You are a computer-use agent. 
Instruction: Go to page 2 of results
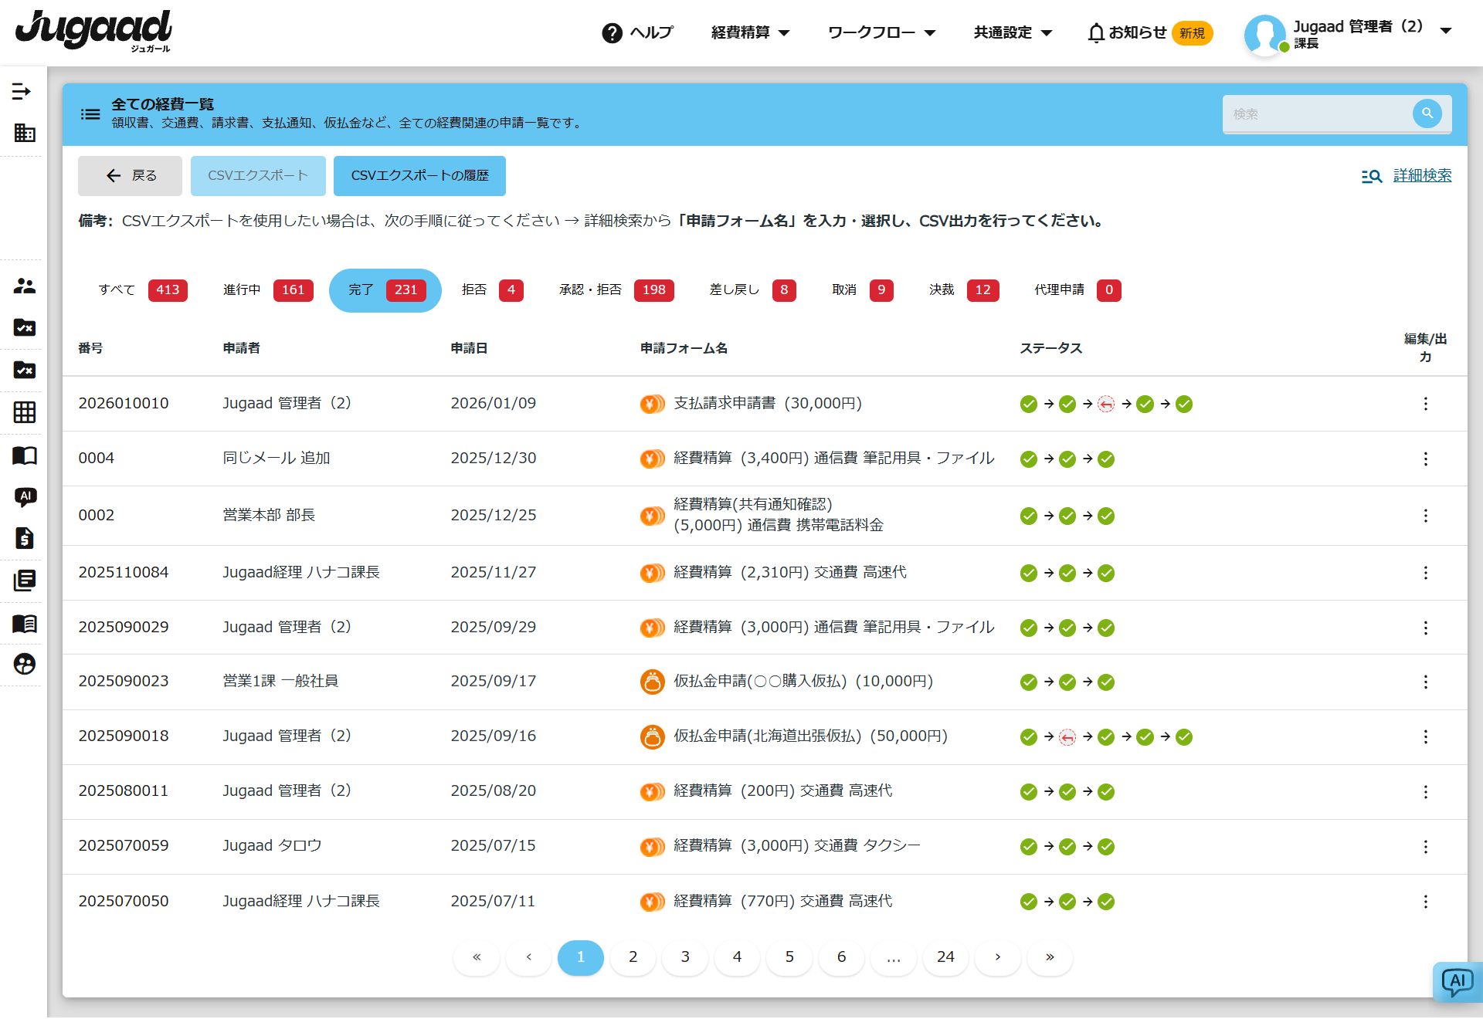pos(633,957)
